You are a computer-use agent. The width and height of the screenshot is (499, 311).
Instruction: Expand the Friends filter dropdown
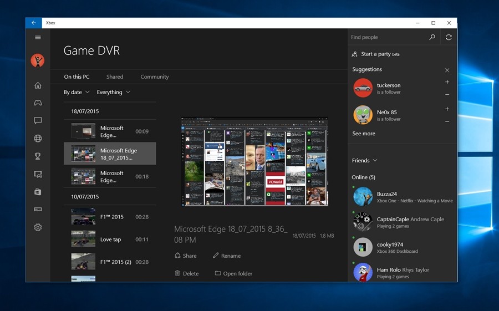click(364, 161)
